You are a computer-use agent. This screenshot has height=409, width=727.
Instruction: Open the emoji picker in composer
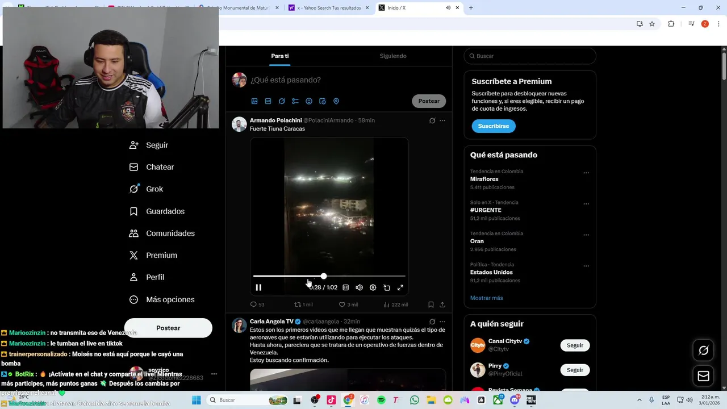309,101
